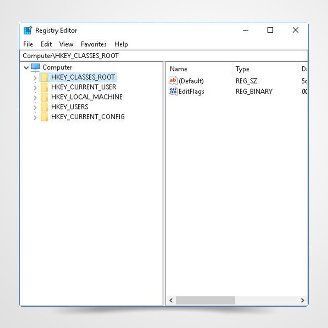Click the HKEY_LOCAL_MACHINE folder icon
Viewport: 328px width, 328px height.
pyautogui.click(x=44, y=97)
